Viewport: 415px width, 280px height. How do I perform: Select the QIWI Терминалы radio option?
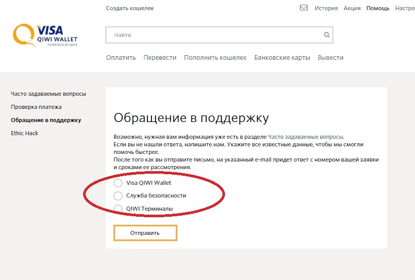118,209
